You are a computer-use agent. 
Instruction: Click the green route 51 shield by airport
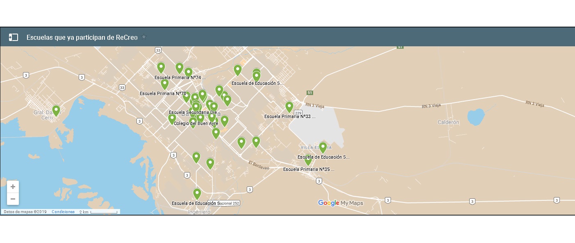pyautogui.click(x=310, y=93)
